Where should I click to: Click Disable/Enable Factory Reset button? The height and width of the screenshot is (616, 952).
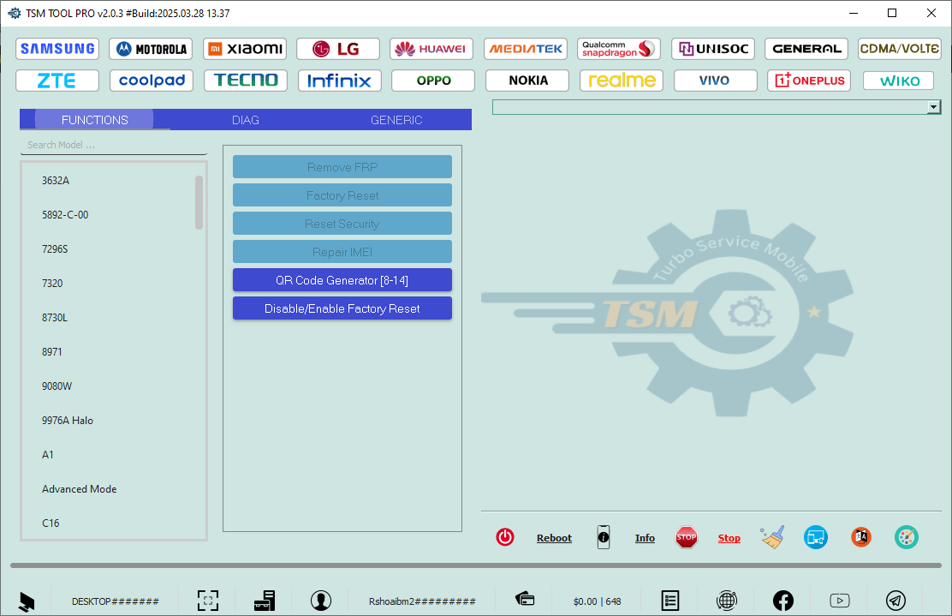pos(342,308)
